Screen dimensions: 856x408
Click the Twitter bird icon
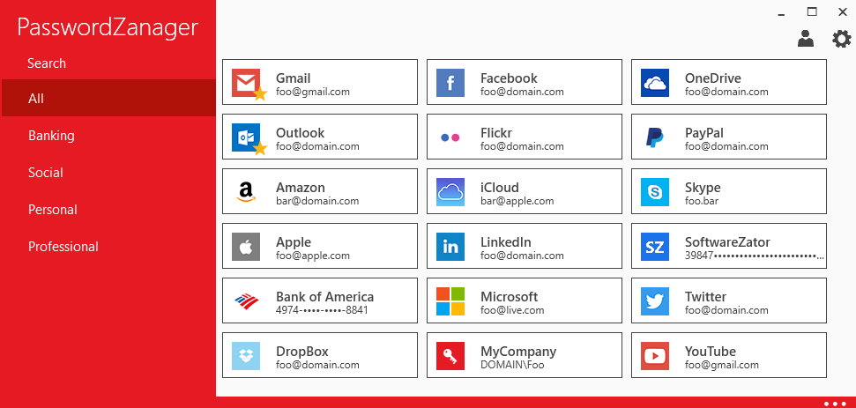(654, 301)
